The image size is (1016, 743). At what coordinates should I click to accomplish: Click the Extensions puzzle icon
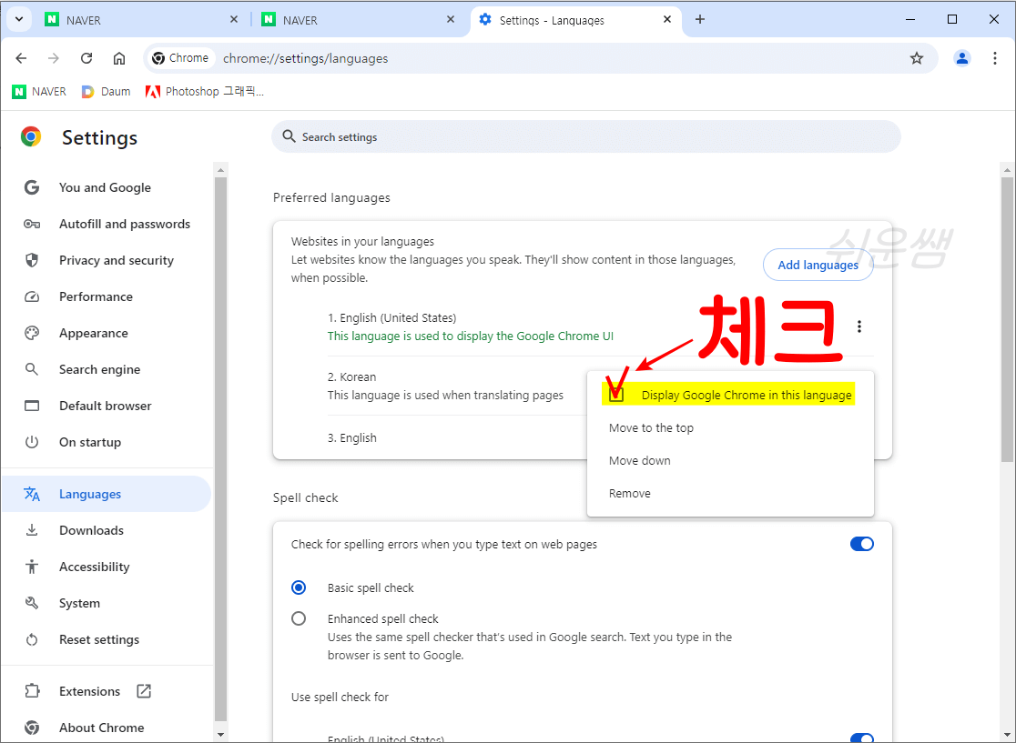pyautogui.click(x=32, y=691)
